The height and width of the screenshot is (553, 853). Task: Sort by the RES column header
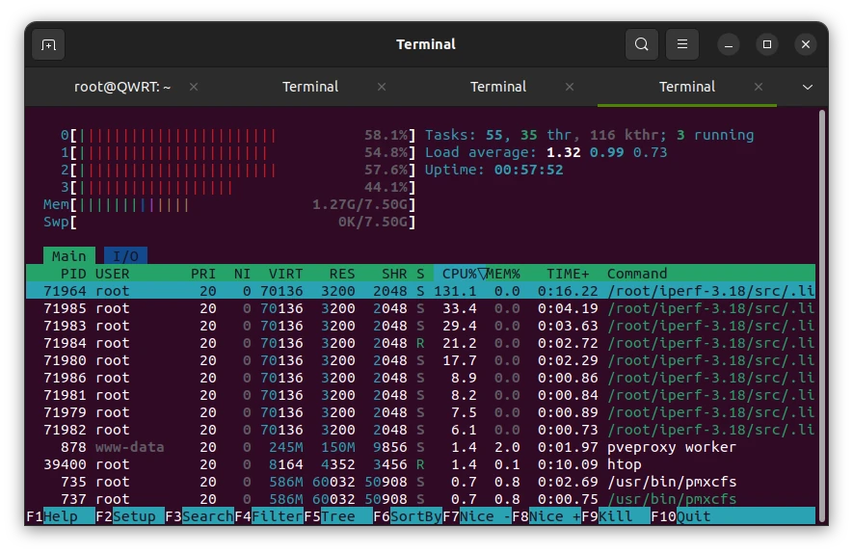coord(342,274)
